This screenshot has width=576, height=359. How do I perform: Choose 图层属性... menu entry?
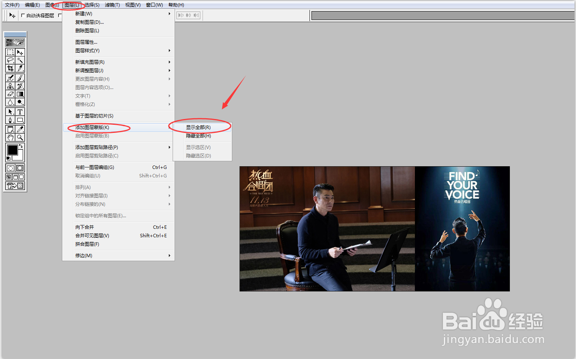pyautogui.click(x=118, y=42)
